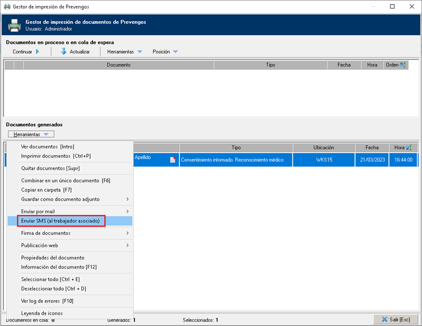The image size is (422, 326).
Task: Click the sort icon in Hora column
Action: point(409,148)
